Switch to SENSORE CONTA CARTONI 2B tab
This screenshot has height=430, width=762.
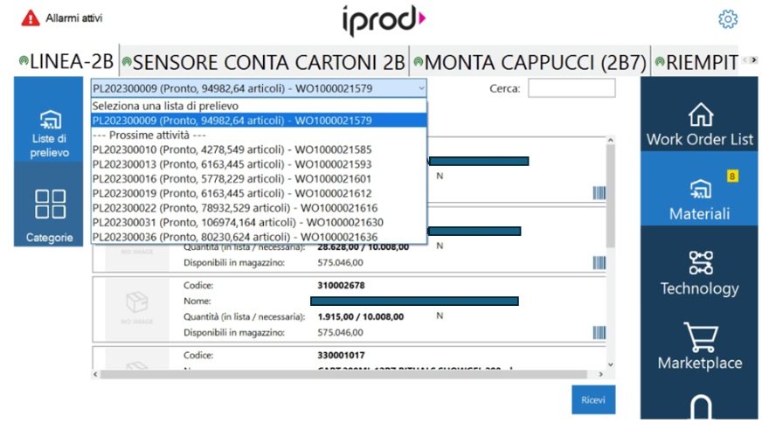(264, 62)
